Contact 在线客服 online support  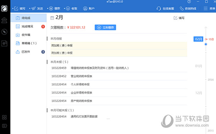[x=165, y=9]
